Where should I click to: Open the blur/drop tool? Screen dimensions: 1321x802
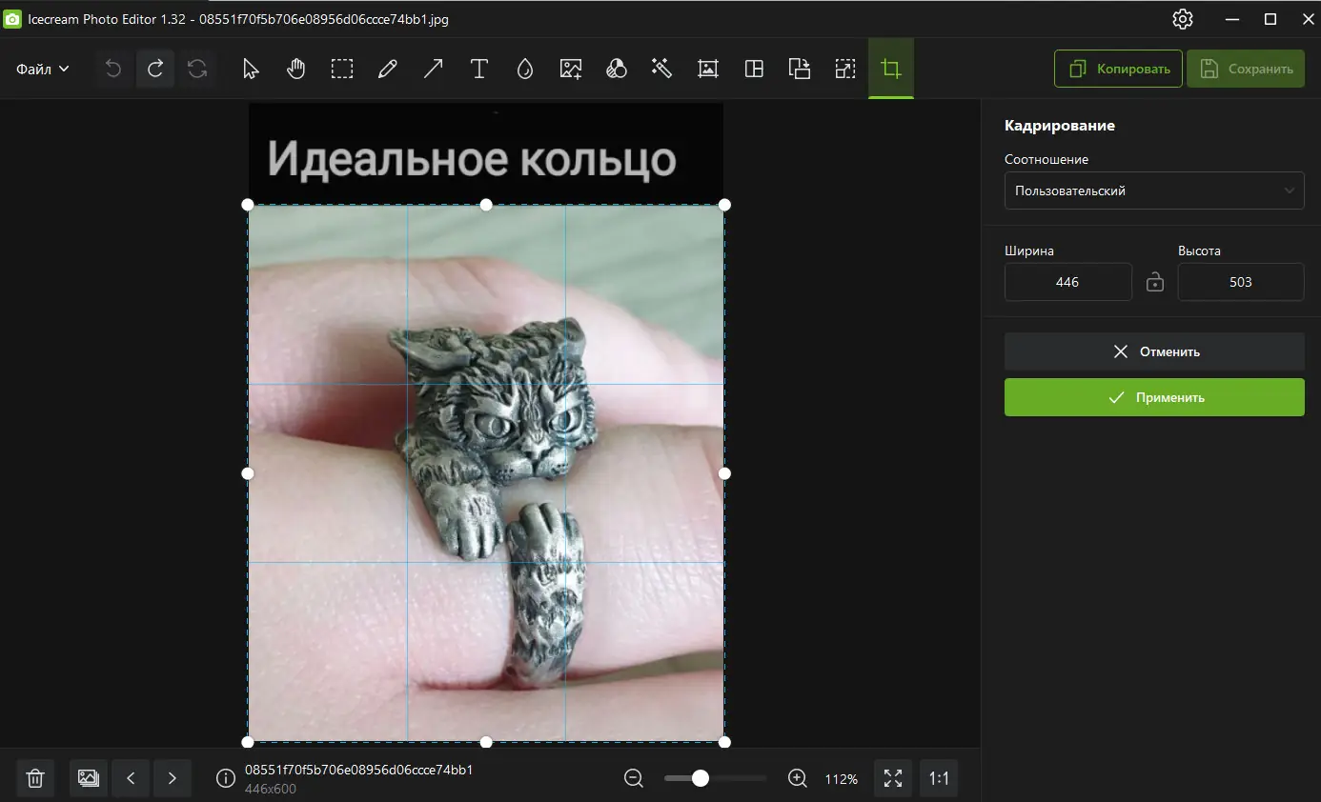click(524, 68)
